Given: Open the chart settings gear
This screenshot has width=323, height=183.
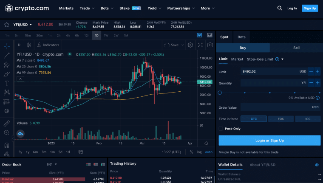Looking at the screenshot, I should point(190,45).
